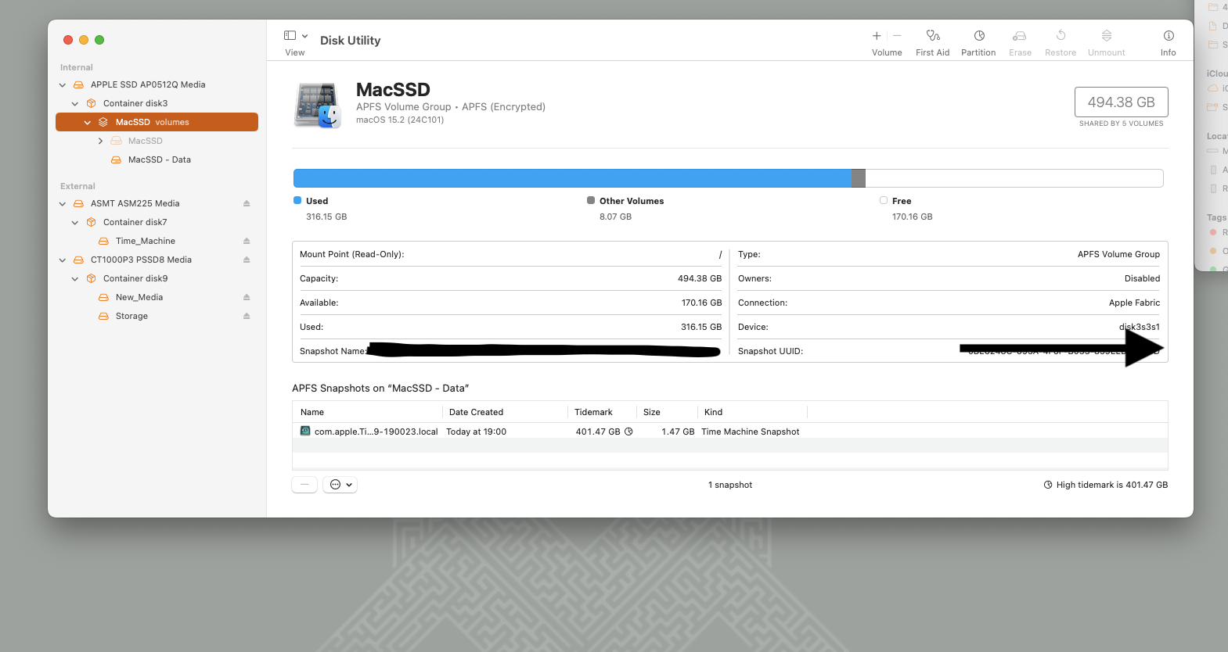Click the "Internal" sidebar section header
The height and width of the screenshot is (652, 1228).
click(x=77, y=67)
